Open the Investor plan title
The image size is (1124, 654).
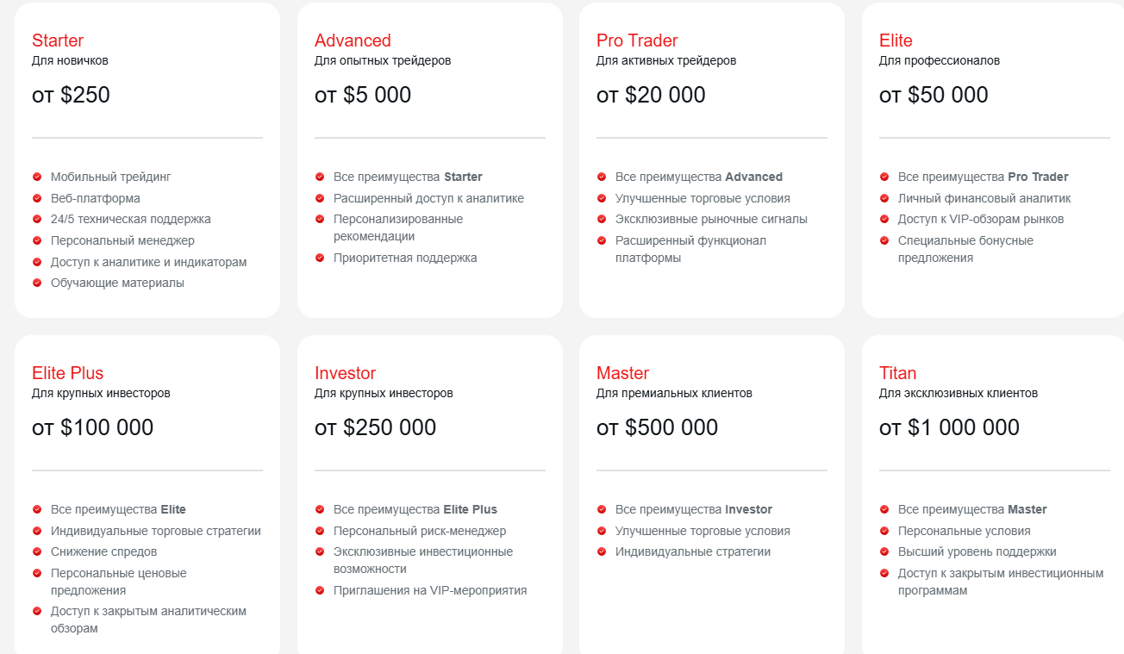[x=345, y=373]
